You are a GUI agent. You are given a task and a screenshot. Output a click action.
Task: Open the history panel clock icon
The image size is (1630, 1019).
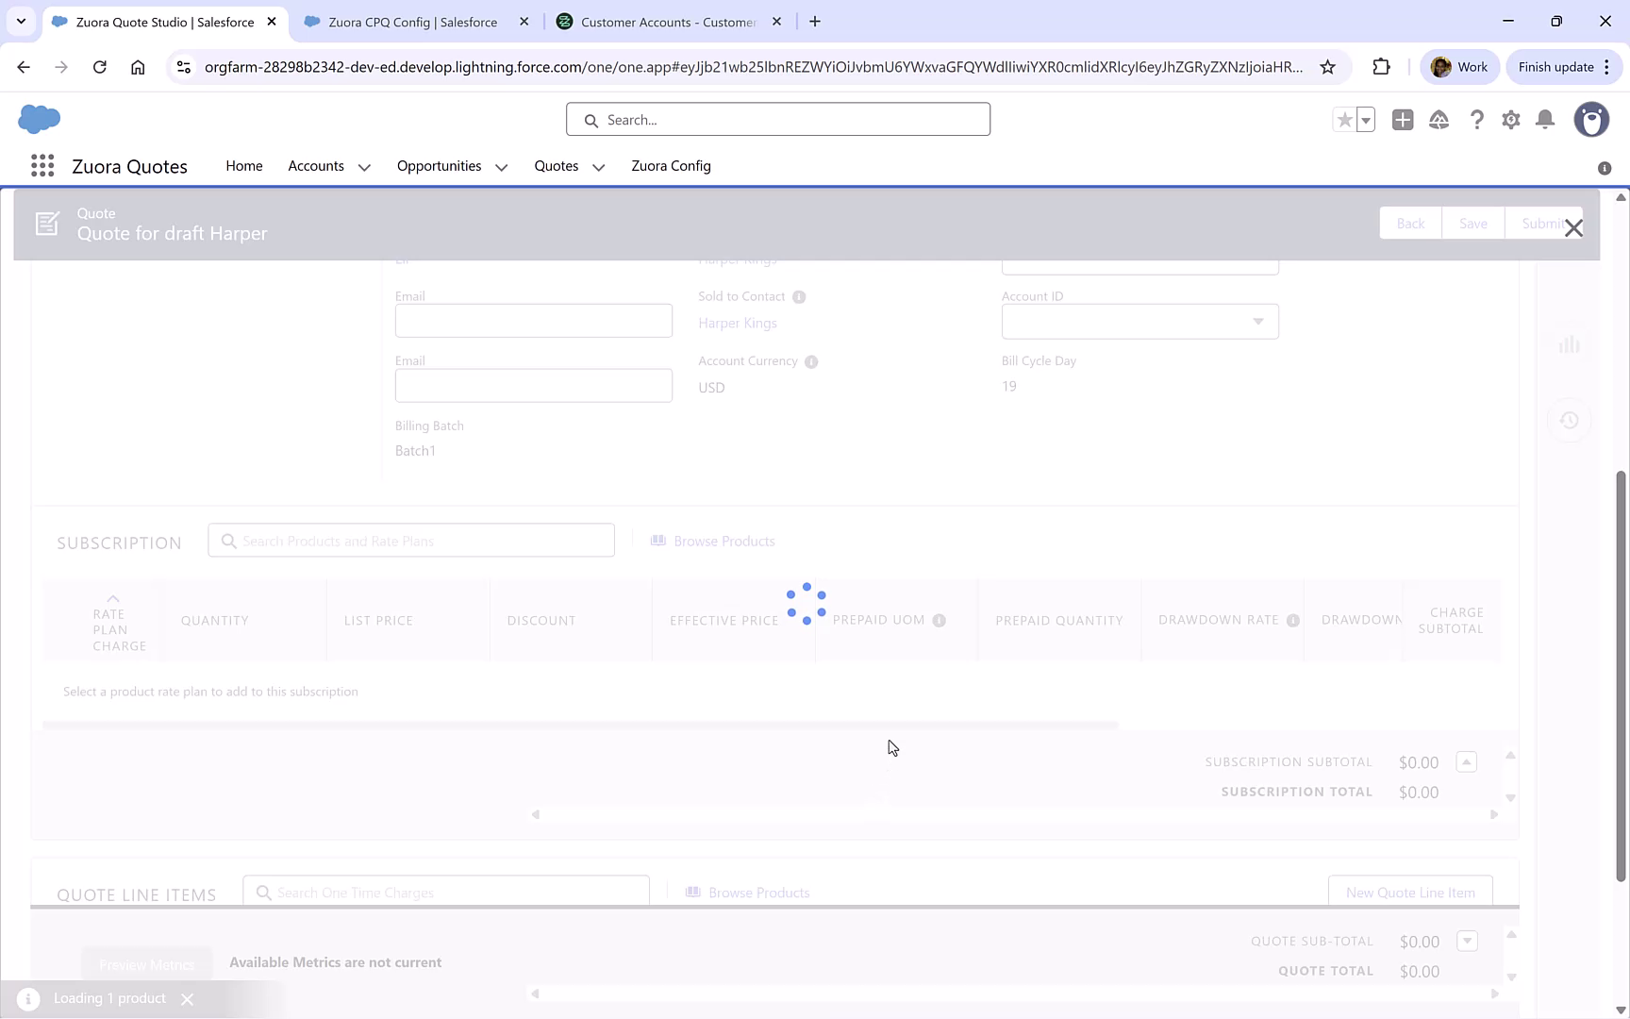click(x=1570, y=420)
